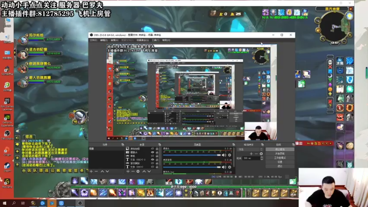Move source up in Sources list
The image size is (368, 207).
point(144,172)
